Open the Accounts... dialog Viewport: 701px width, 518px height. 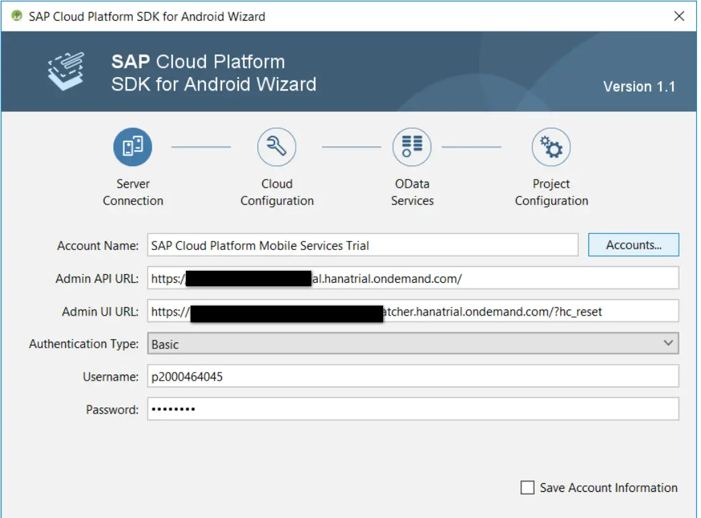coord(633,245)
